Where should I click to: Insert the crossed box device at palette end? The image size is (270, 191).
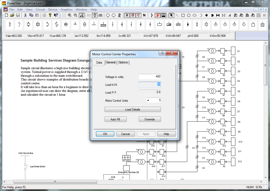(262, 24)
